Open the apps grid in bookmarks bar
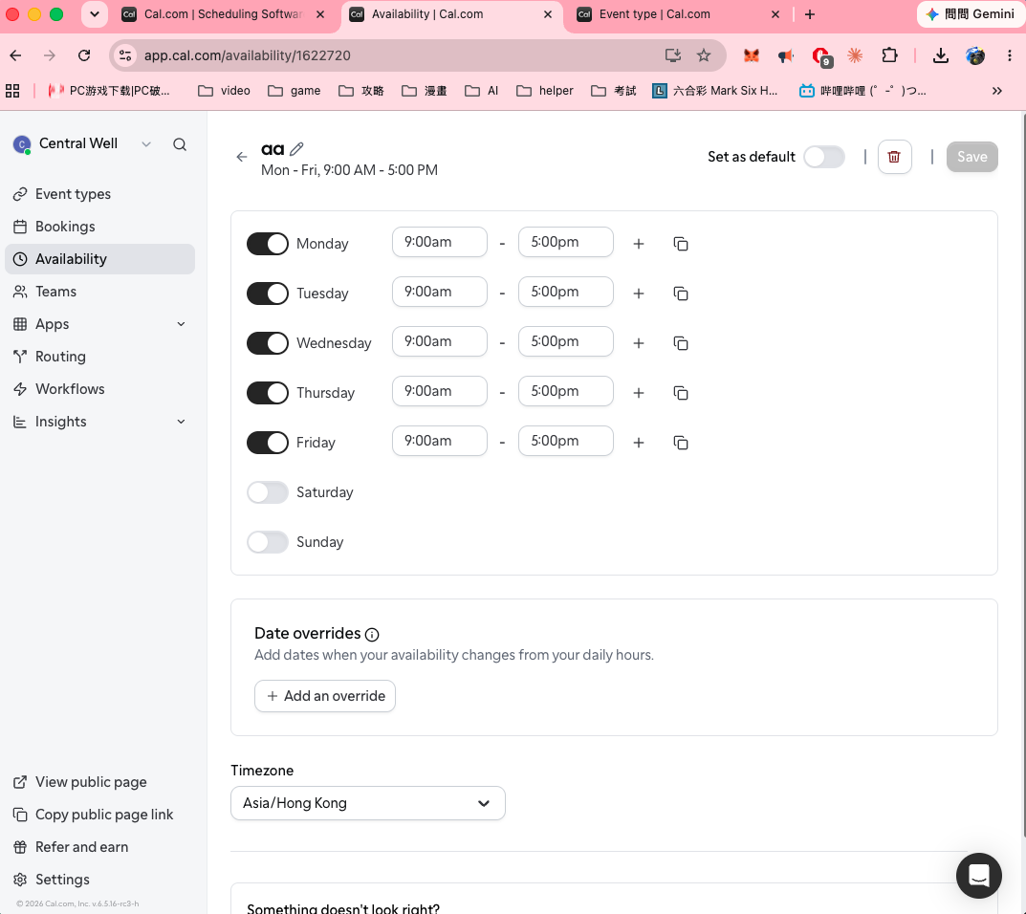The image size is (1026, 914). tap(12, 91)
